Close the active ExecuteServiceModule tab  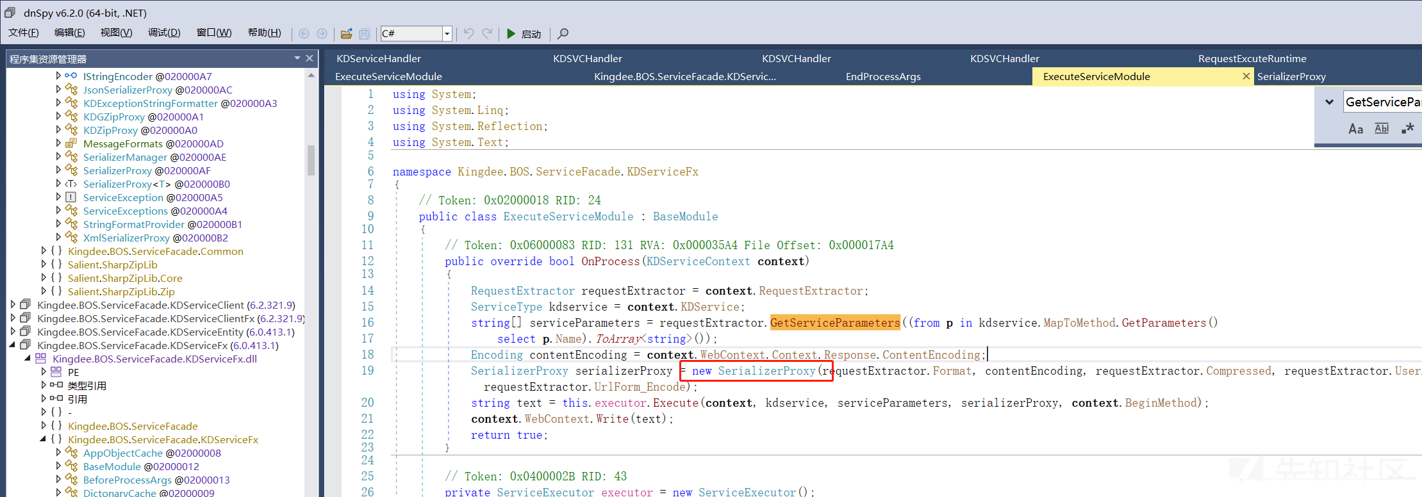click(1246, 76)
